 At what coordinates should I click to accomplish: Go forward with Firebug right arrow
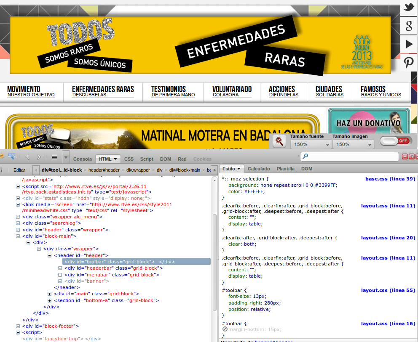click(x=39, y=157)
